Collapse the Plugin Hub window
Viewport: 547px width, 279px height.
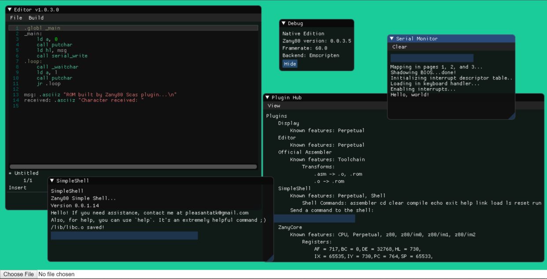click(x=268, y=98)
